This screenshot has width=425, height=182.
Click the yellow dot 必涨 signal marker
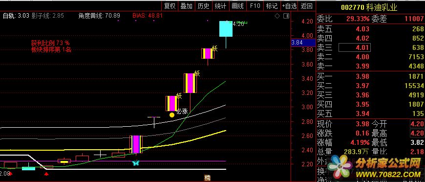click(172, 115)
